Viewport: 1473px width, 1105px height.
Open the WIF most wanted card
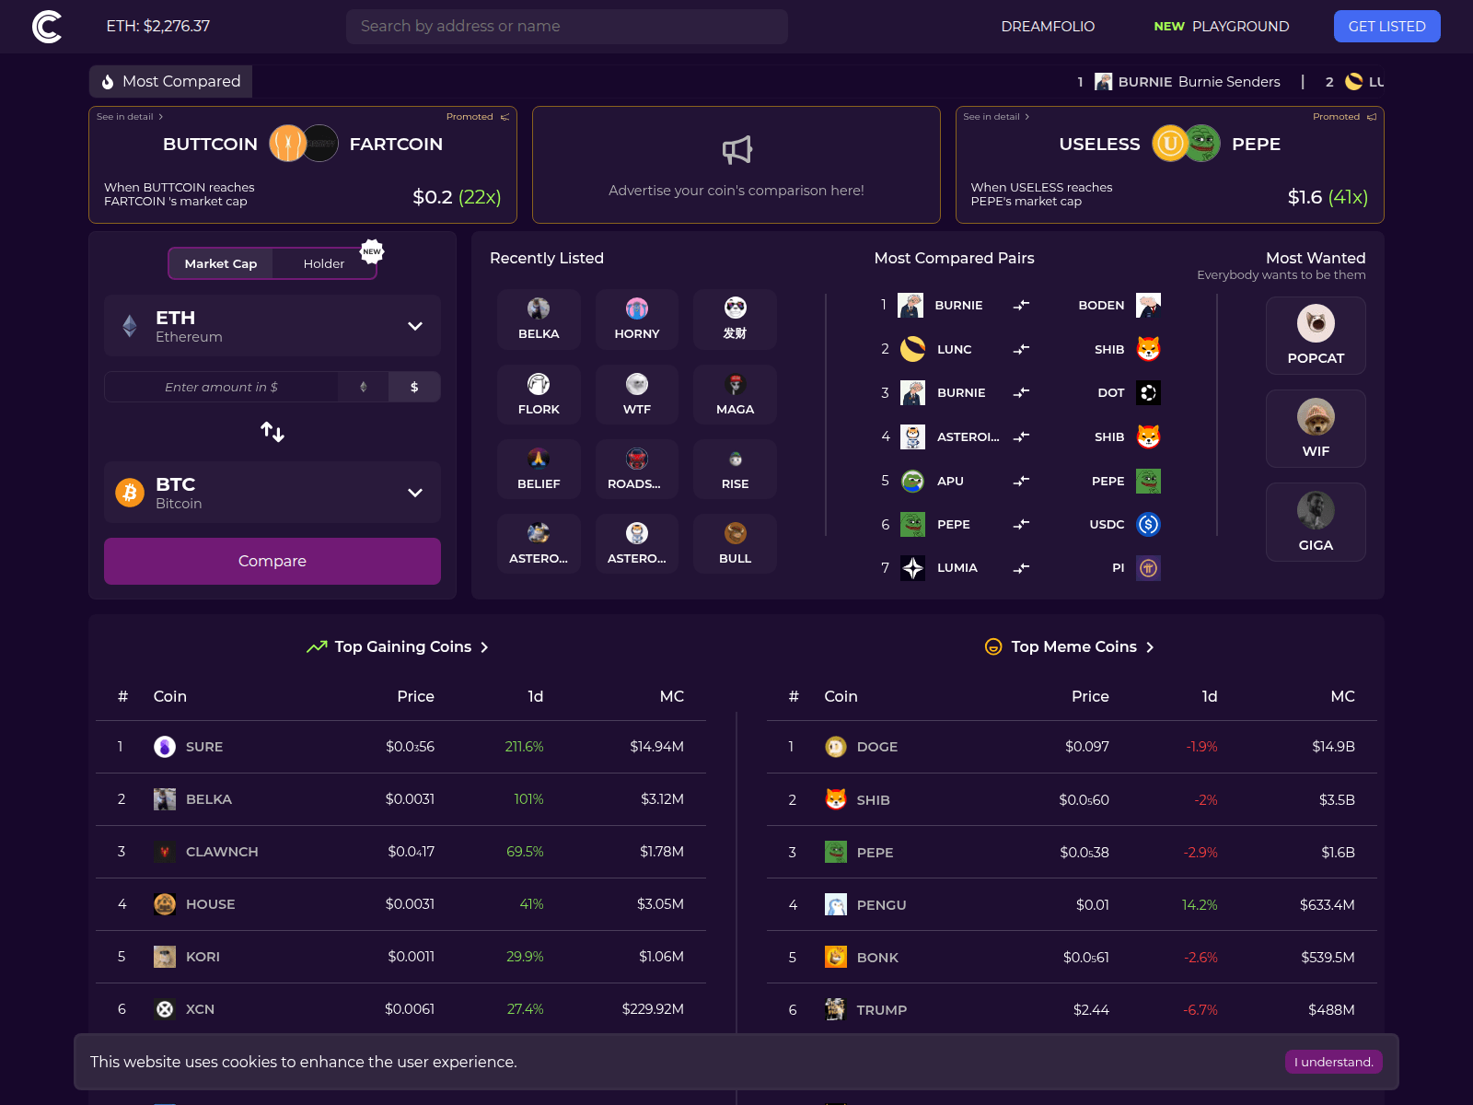point(1316,428)
